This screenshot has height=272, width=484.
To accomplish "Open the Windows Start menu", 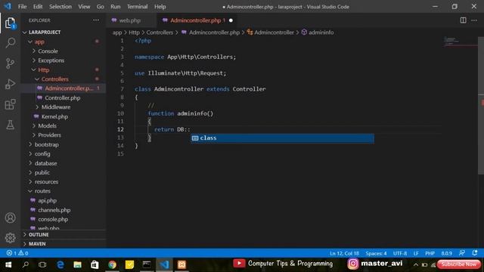I will 8,264.
